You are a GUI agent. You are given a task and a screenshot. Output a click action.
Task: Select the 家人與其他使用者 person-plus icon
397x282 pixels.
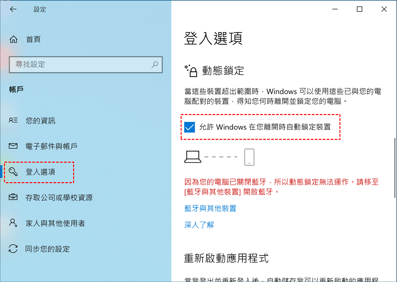[x=13, y=223]
